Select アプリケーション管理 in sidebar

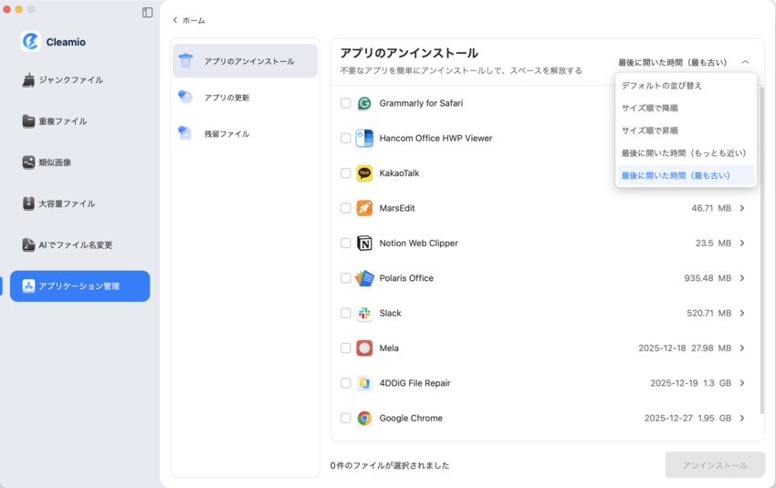click(x=79, y=286)
